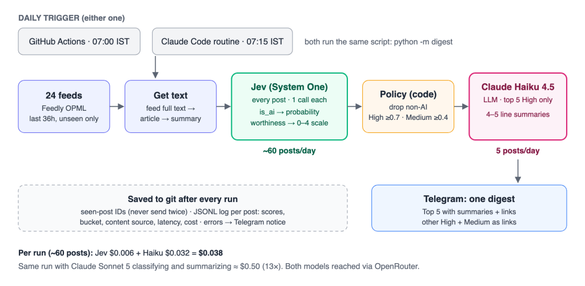Click the down arrow pointing to Telegram
Image resolution: width=585 pixels, height=286 pixels.
coord(518,171)
